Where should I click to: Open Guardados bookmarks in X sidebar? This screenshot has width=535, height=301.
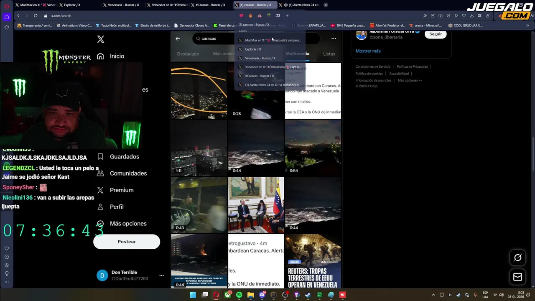coord(118,157)
